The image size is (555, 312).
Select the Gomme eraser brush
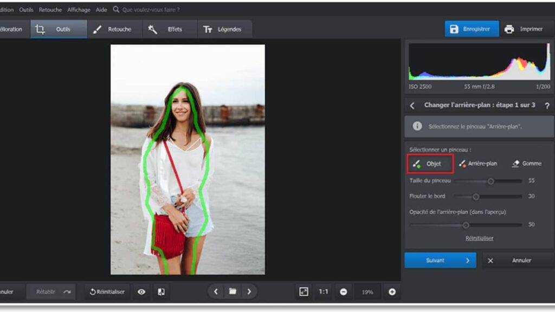527,164
